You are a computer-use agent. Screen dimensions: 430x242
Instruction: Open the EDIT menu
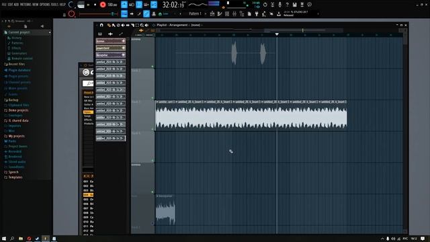coord(10,5)
